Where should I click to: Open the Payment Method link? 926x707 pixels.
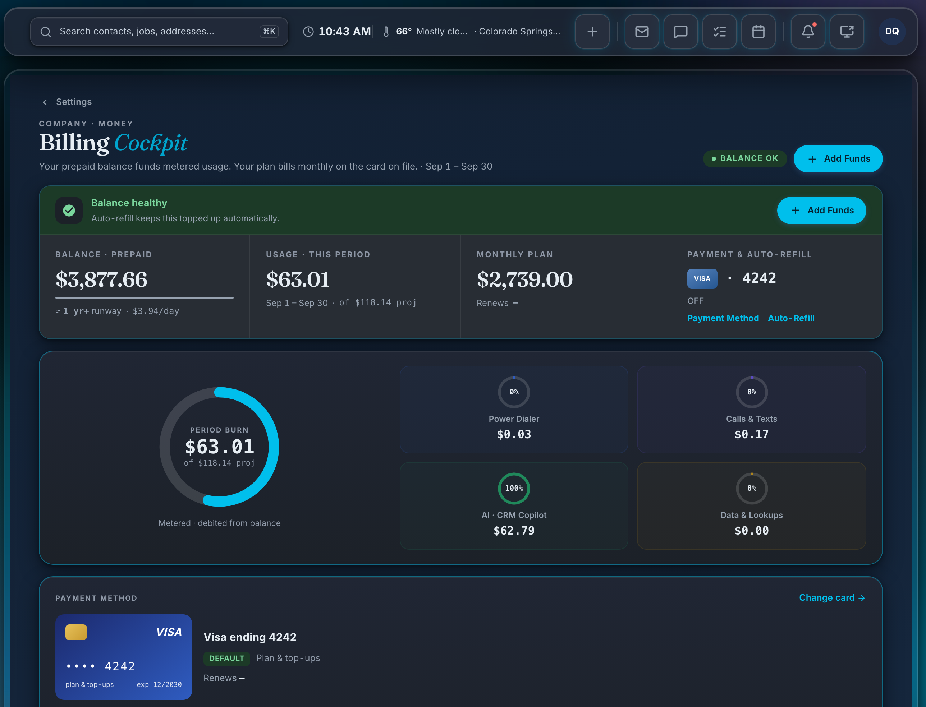click(x=723, y=318)
